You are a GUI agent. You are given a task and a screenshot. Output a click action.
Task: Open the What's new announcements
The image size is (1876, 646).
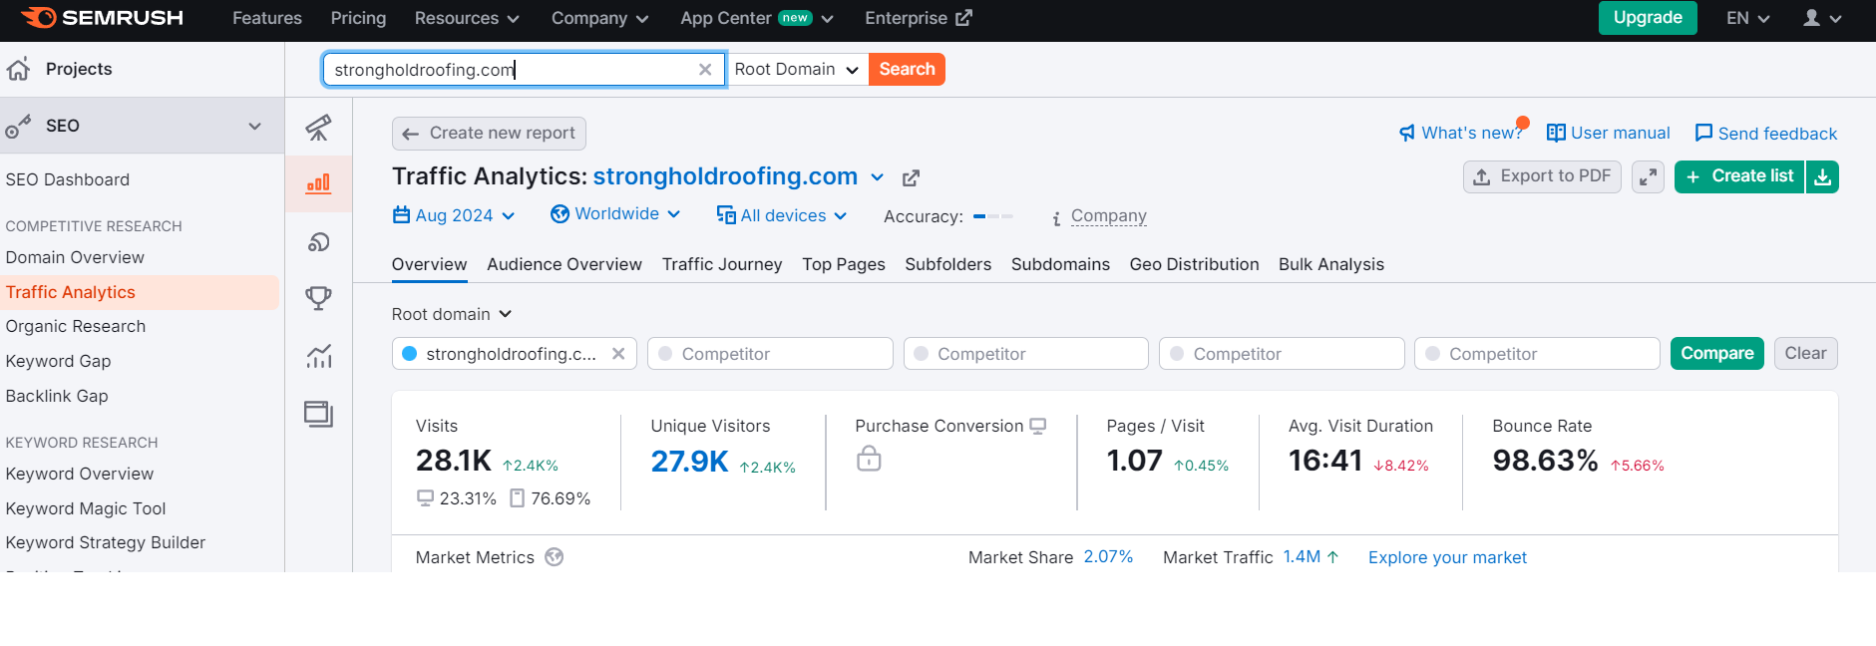1461,133
